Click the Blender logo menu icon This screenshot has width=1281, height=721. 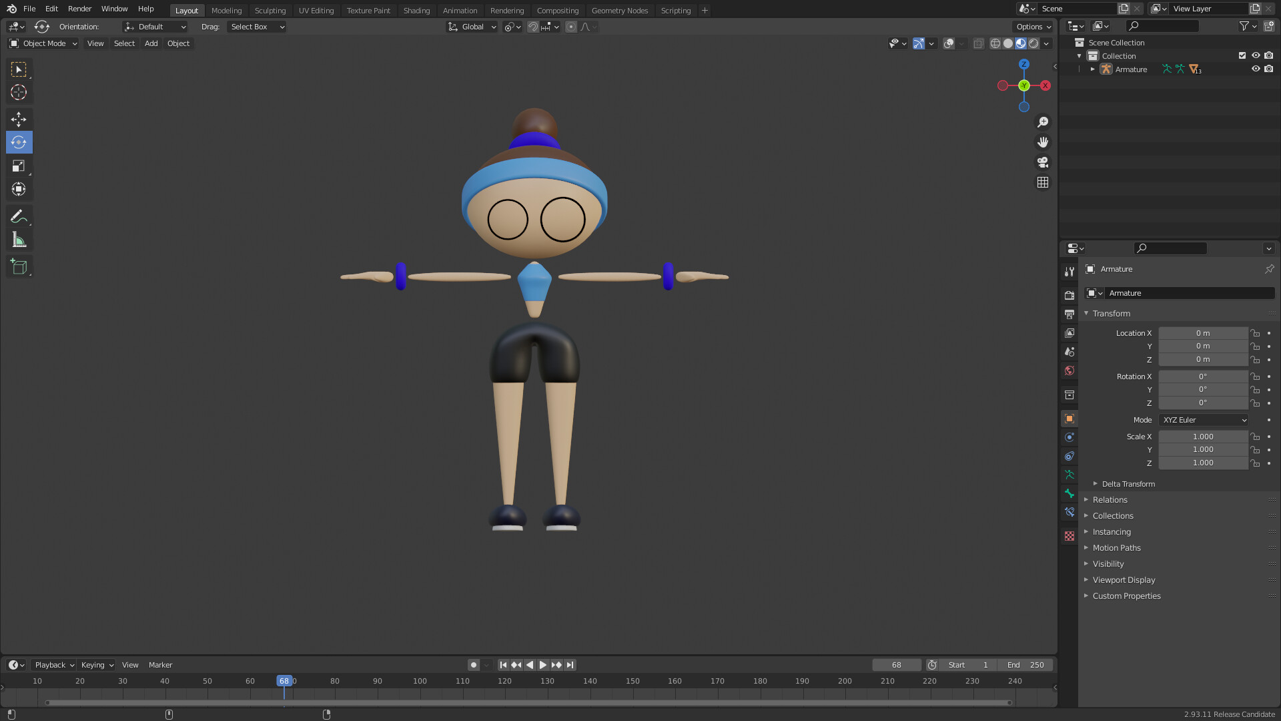[11, 9]
